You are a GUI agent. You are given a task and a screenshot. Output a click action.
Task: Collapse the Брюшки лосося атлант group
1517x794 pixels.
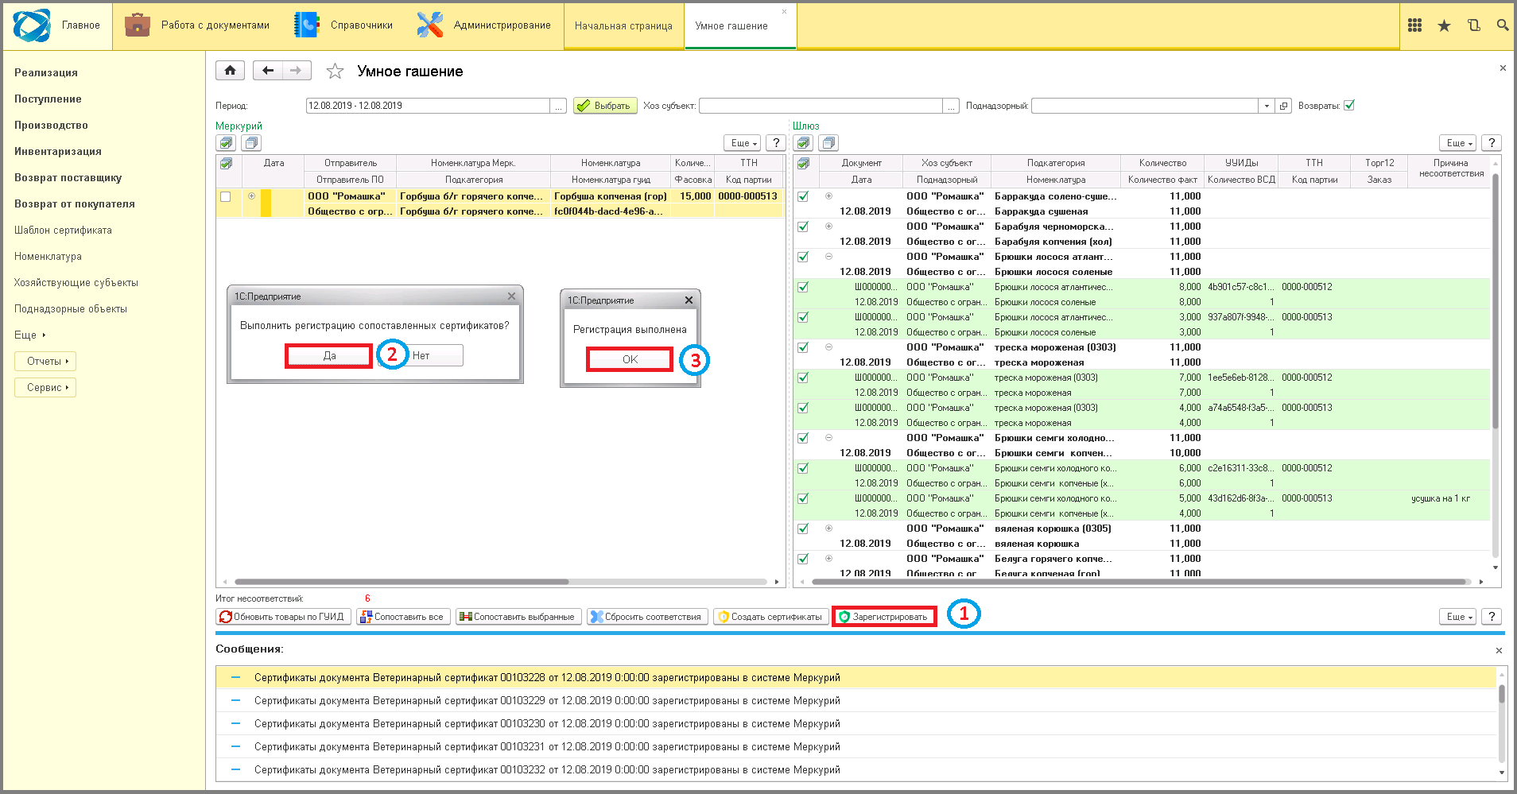pos(828,256)
